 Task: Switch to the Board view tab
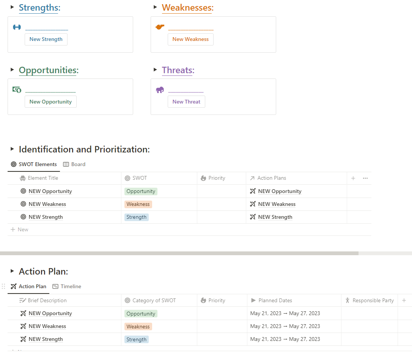coord(74,164)
